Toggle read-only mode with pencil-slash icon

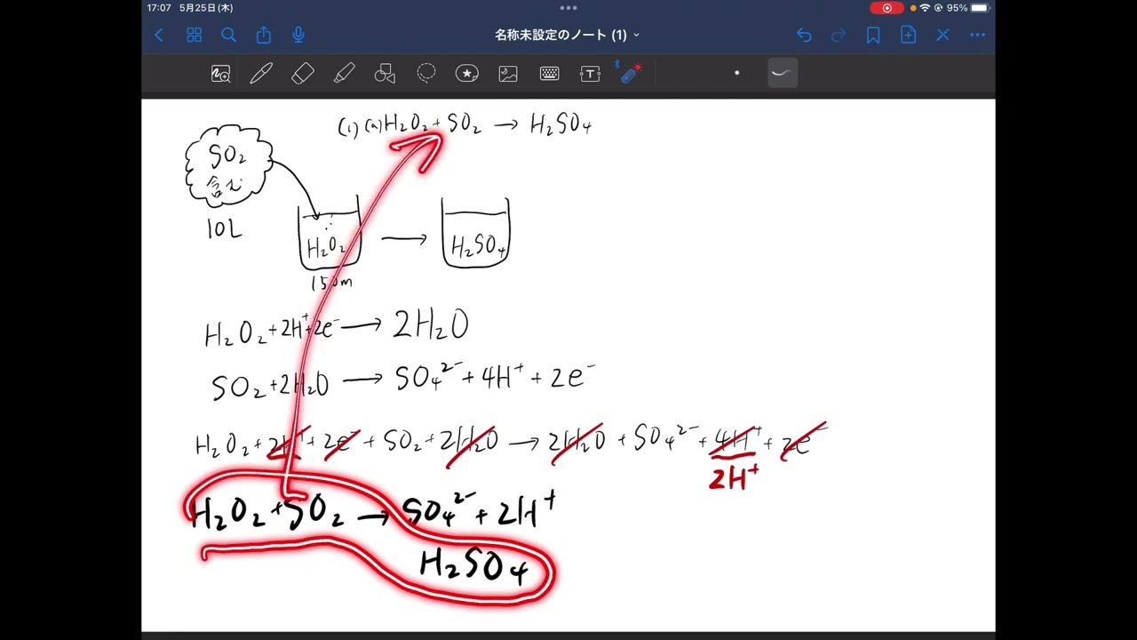coord(942,36)
